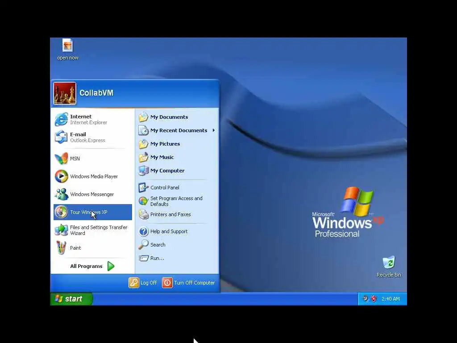
Task: Expand All Programs green arrow
Action: (x=111, y=266)
